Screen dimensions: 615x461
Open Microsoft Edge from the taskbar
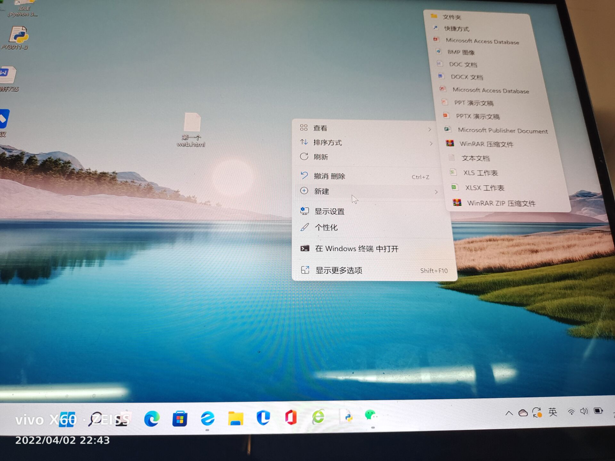coord(152,418)
